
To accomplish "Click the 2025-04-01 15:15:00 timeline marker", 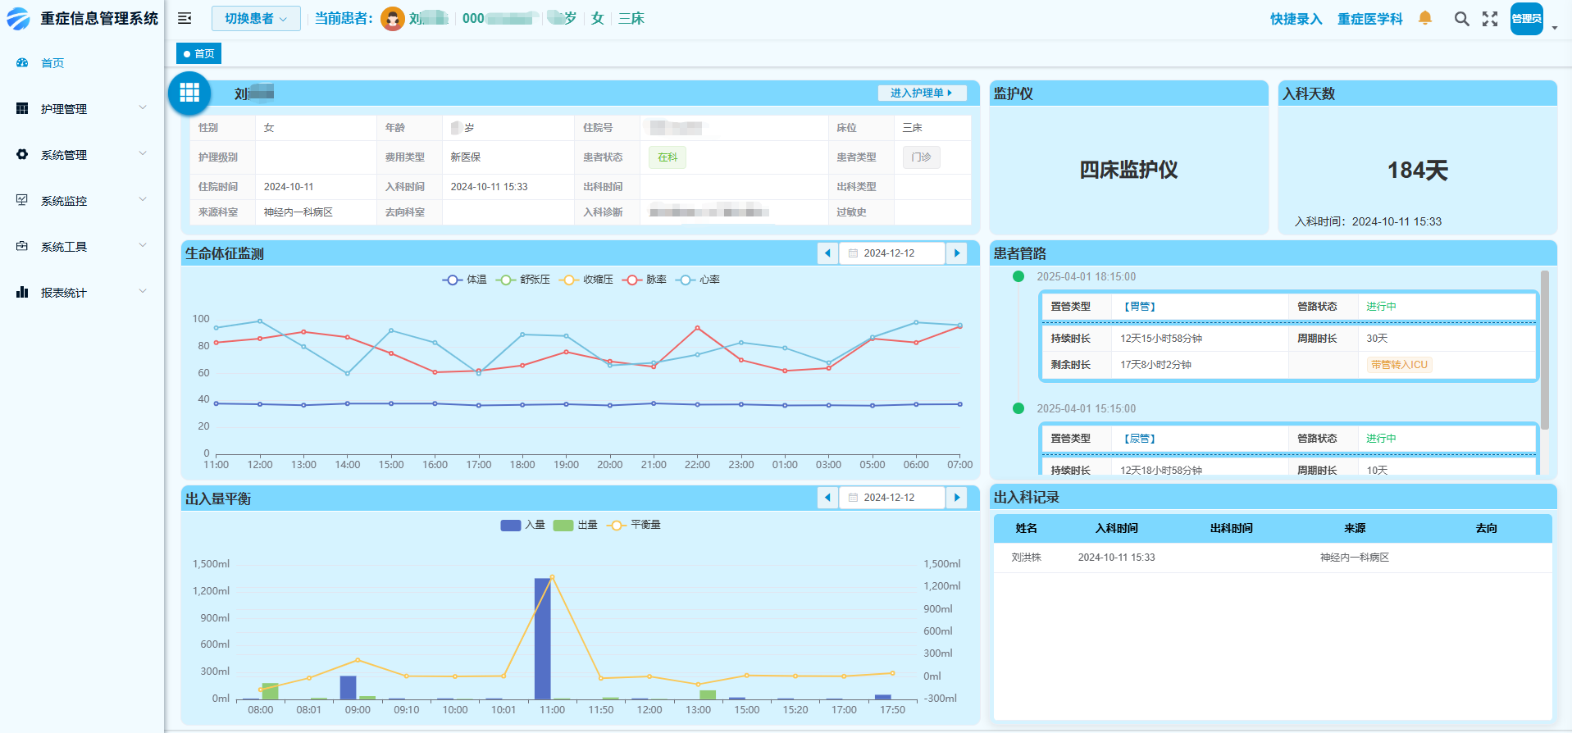I will tap(1018, 408).
